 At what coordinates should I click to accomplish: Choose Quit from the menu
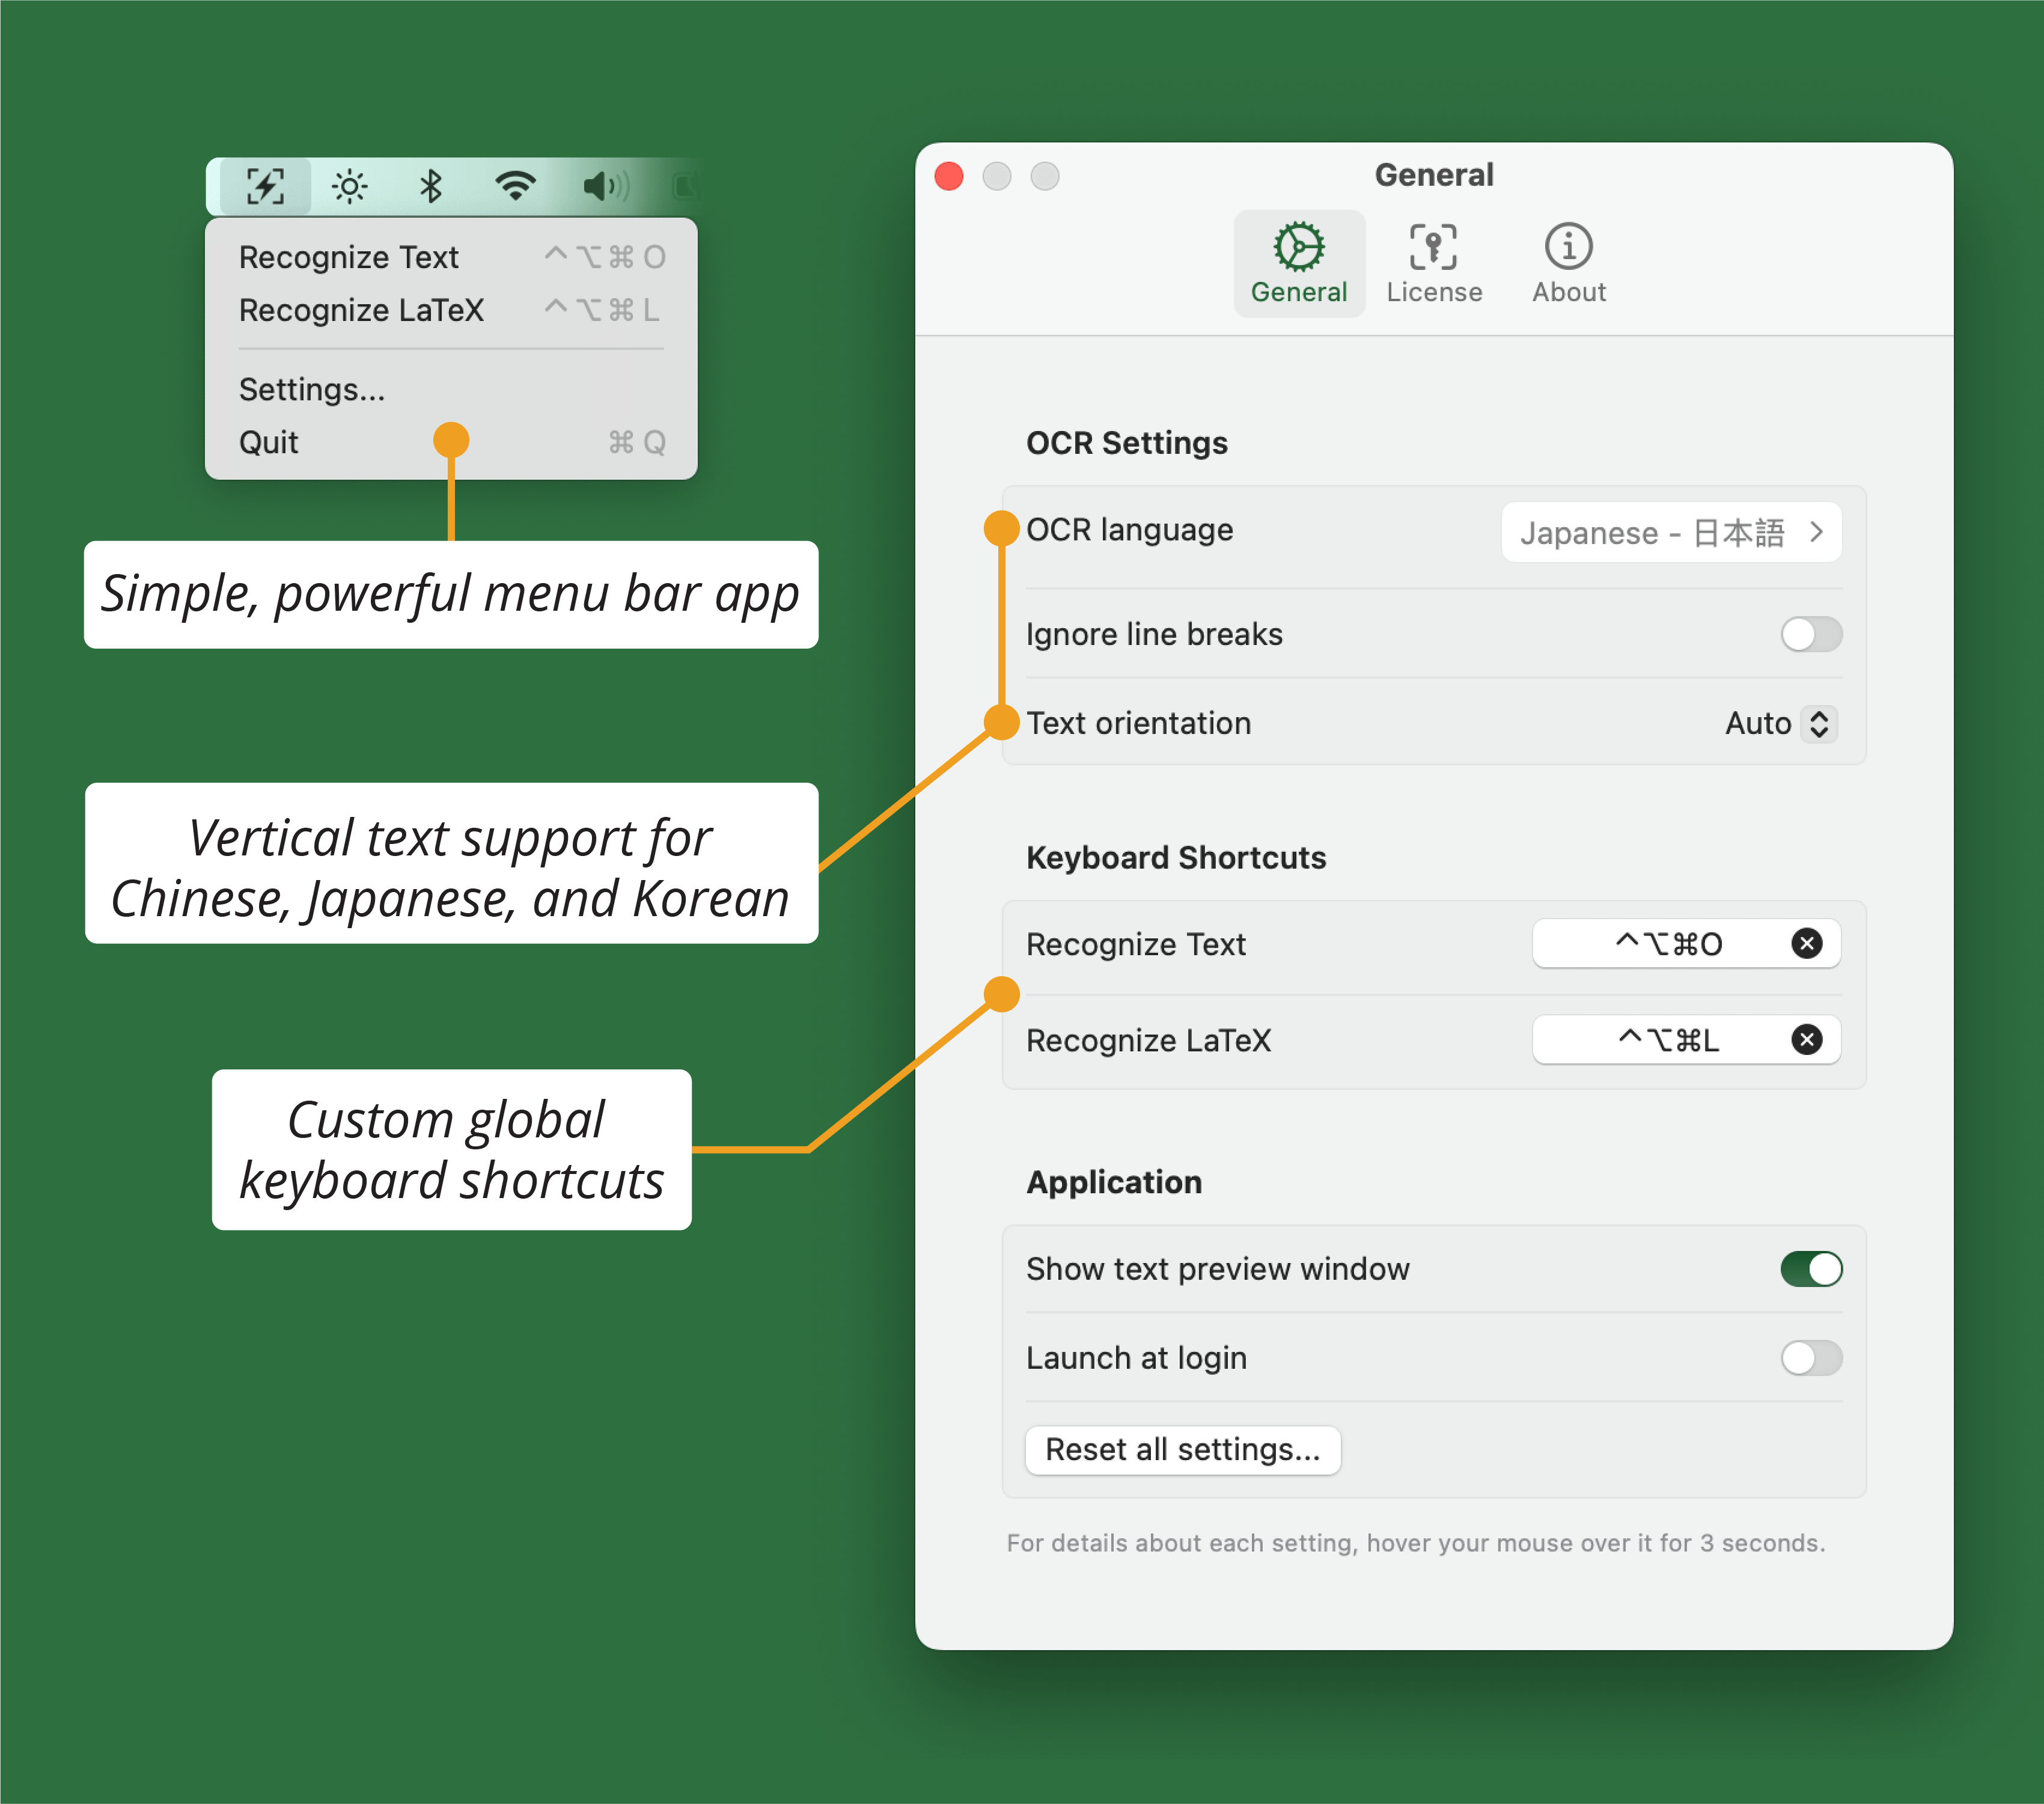(269, 442)
